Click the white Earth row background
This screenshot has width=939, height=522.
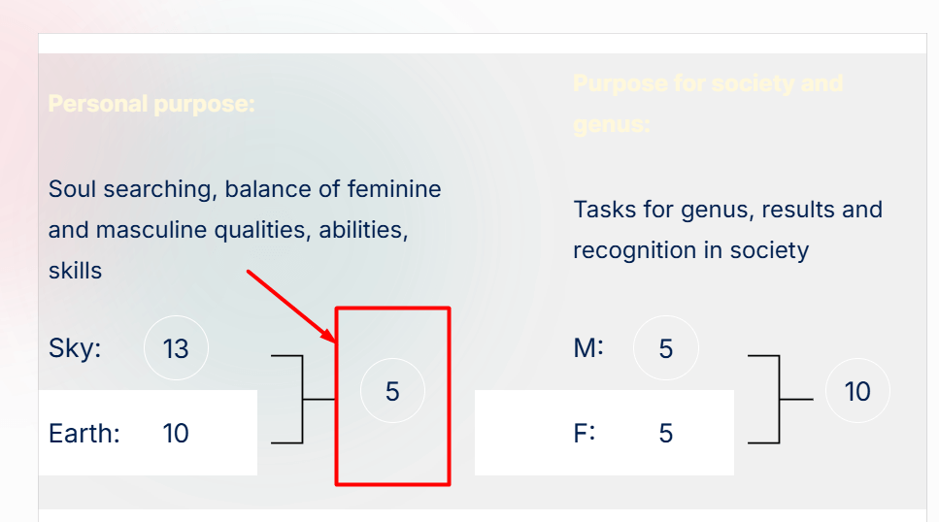pos(148,433)
